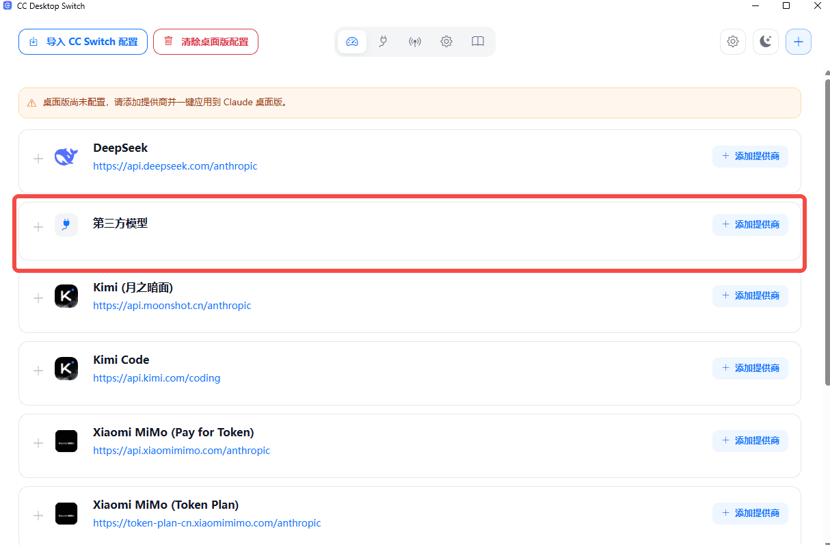Expand the Kimi (月之暗面) row plus sign
830x545 pixels.
coord(38,298)
